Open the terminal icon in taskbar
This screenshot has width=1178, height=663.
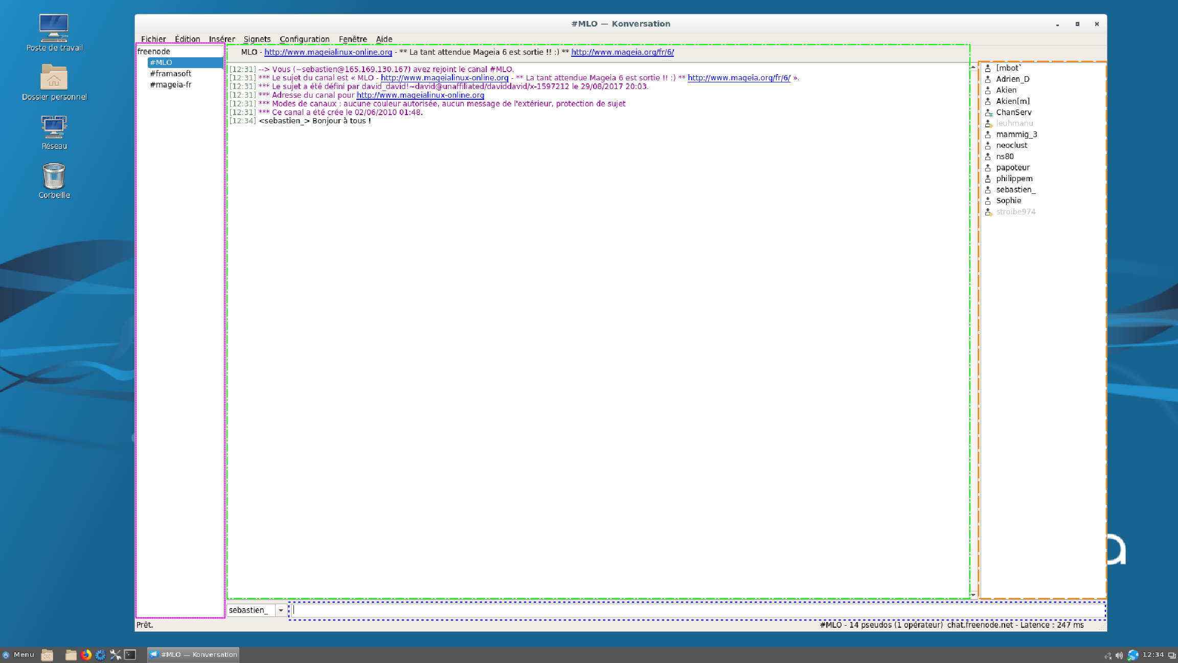130,654
